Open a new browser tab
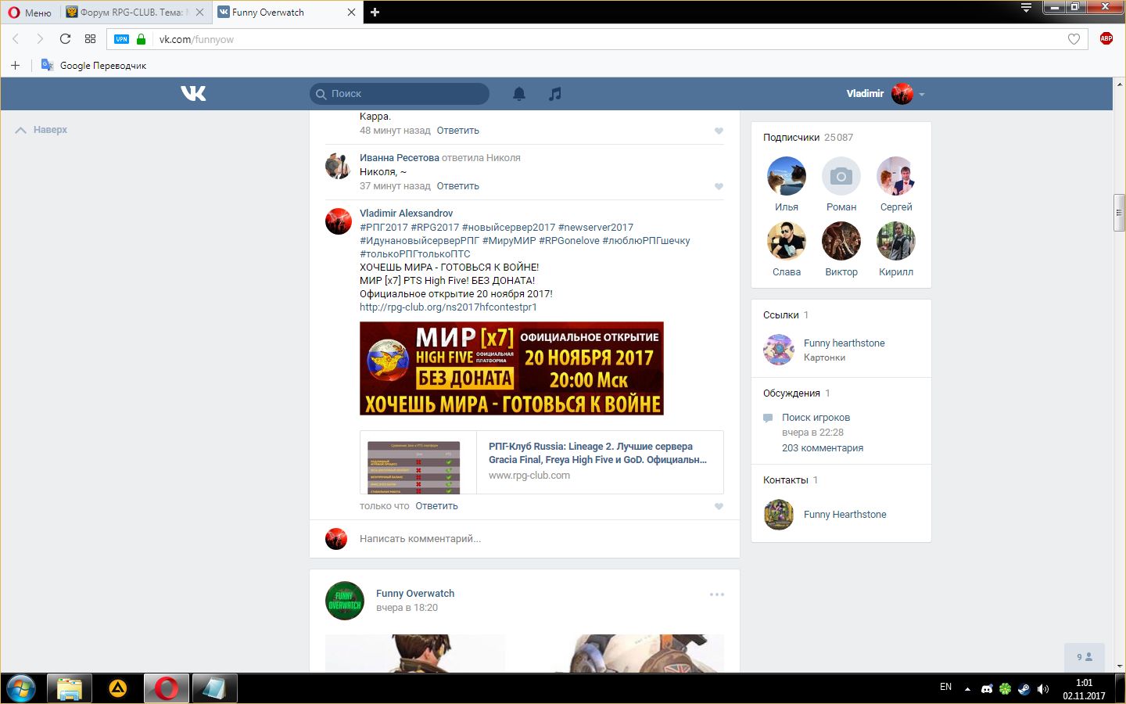1126x704 pixels. [375, 13]
